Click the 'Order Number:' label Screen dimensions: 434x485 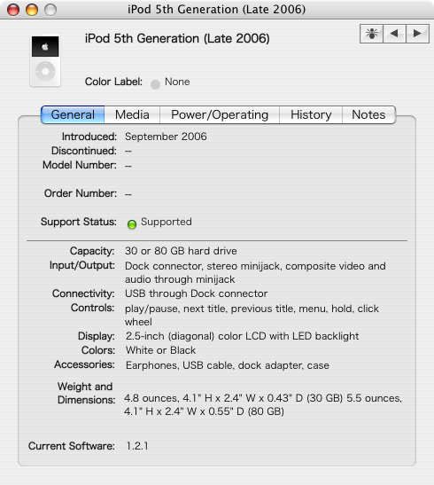coord(81,193)
